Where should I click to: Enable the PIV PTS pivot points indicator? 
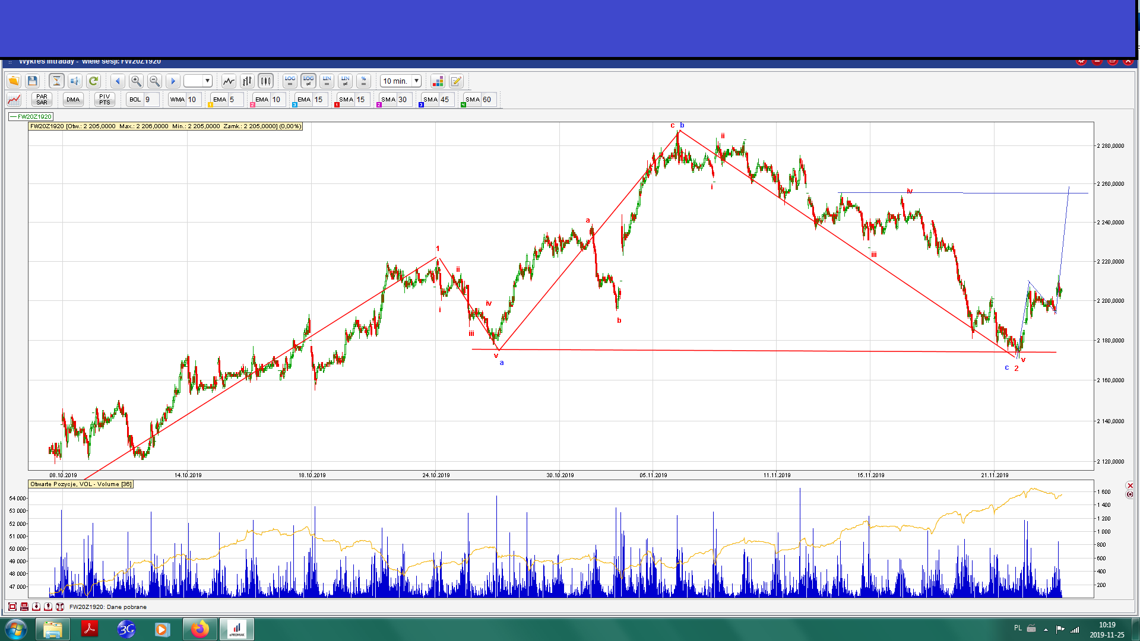(104, 99)
